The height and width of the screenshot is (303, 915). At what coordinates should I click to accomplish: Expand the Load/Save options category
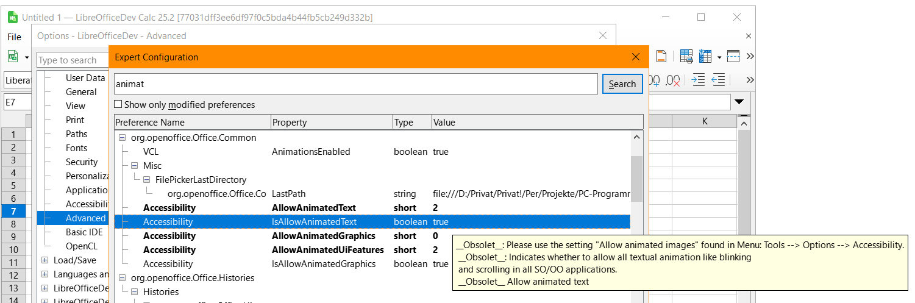pyautogui.click(x=45, y=260)
